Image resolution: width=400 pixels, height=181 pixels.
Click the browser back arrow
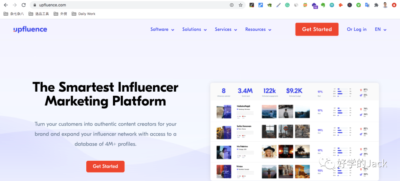coord(5,5)
